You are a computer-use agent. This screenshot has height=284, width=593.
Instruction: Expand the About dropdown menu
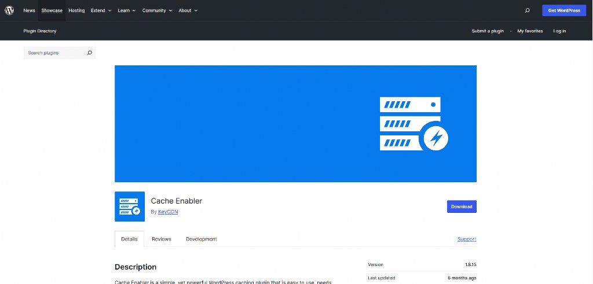pyautogui.click(x=188, y=10)
